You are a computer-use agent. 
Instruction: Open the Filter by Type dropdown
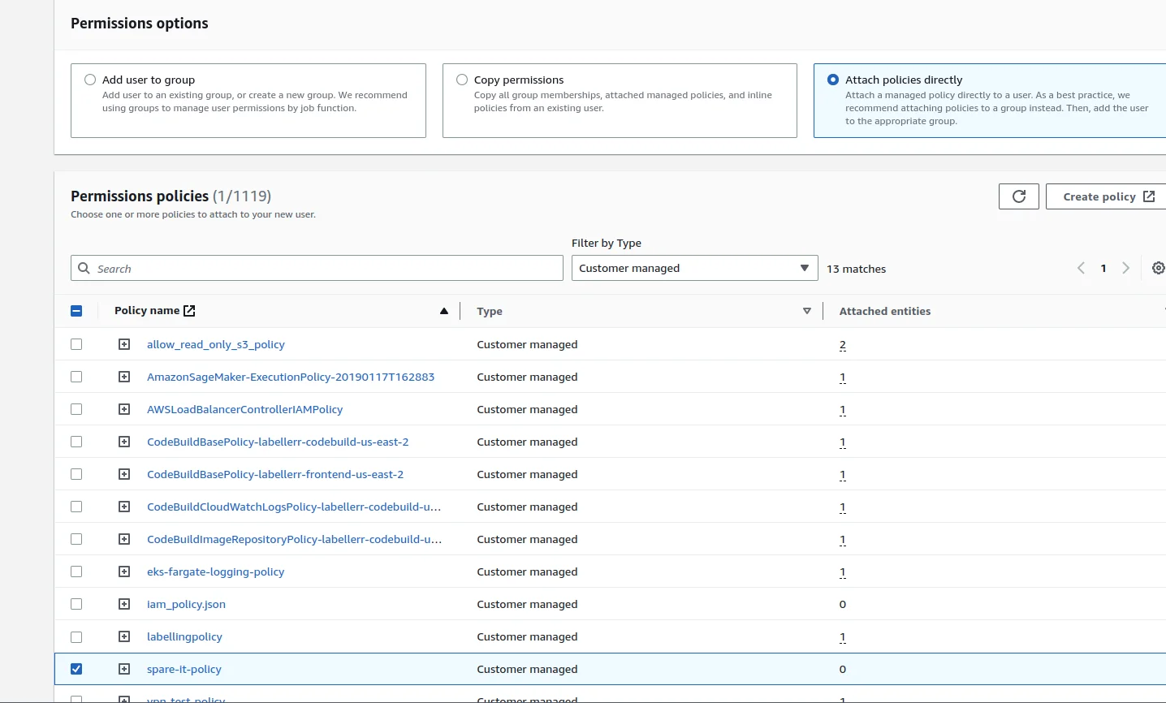point(694,268)
